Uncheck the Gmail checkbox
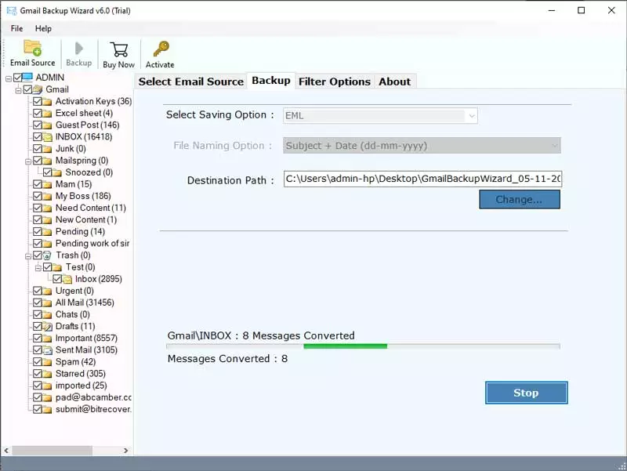This screenshot has width=627, height=471. point(27,89)
